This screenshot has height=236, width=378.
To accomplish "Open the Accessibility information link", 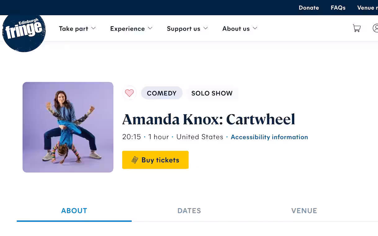I will [x=269, y=137].
